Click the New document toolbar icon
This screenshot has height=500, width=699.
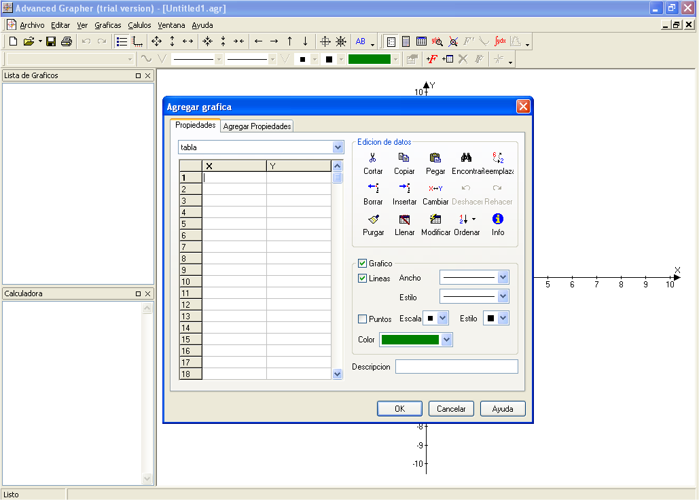(x=14, y=41)
